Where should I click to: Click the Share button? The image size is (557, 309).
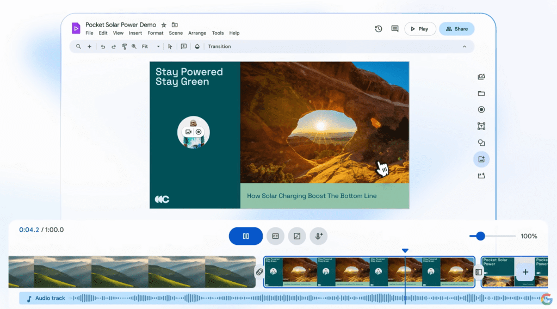pyautogui.click(x=457, y=29)
